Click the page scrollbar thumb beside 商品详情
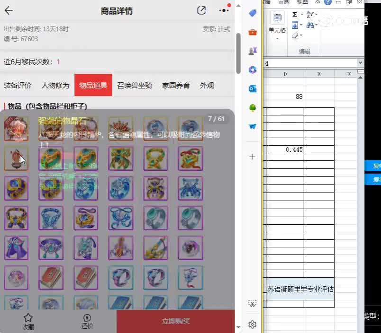This screenshot has width=381, height=333. (238, 53)
